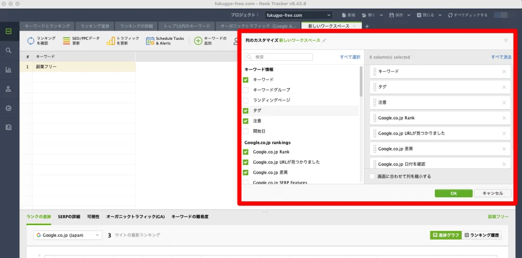This screenshot has width=522, height=258.
Task: Open the Google.co.jp (Japan) search engine dropdown
Action: [x=68, y=235]
